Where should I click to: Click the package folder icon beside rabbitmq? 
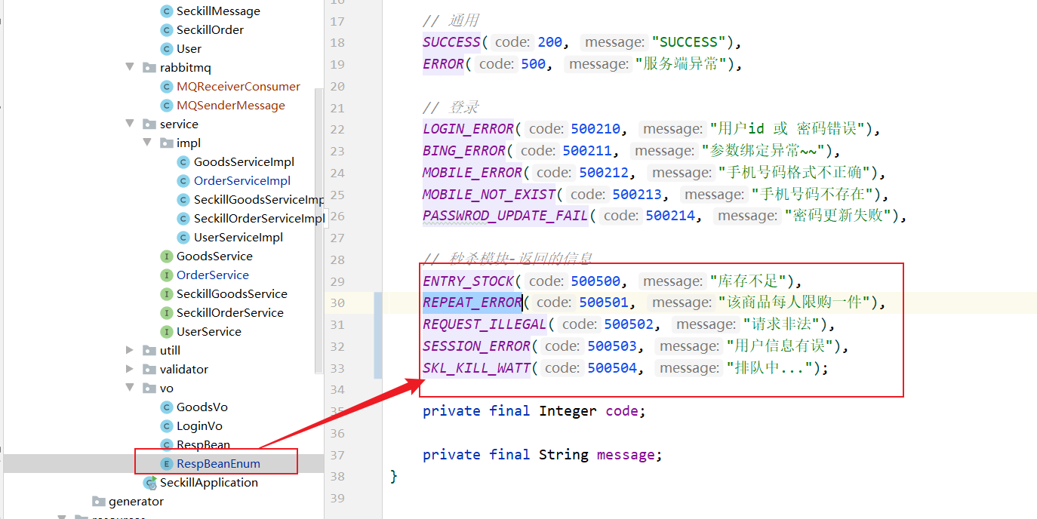pyautogui.click(x=148, y=67)
